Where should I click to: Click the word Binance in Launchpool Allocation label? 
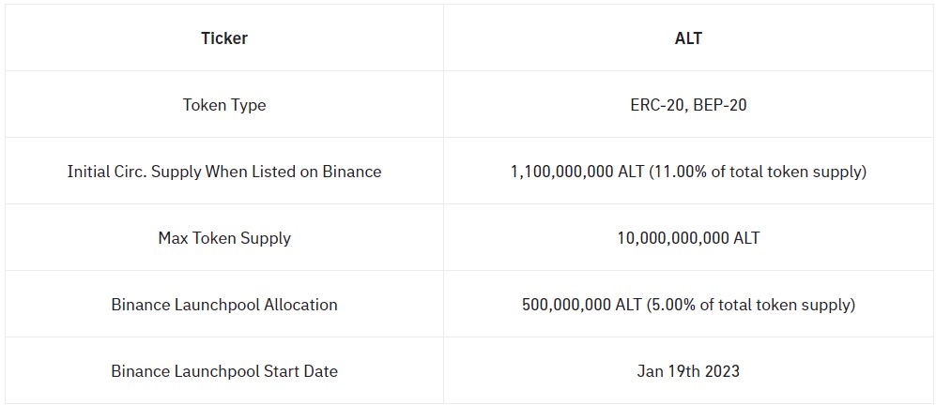pos(141,305)
